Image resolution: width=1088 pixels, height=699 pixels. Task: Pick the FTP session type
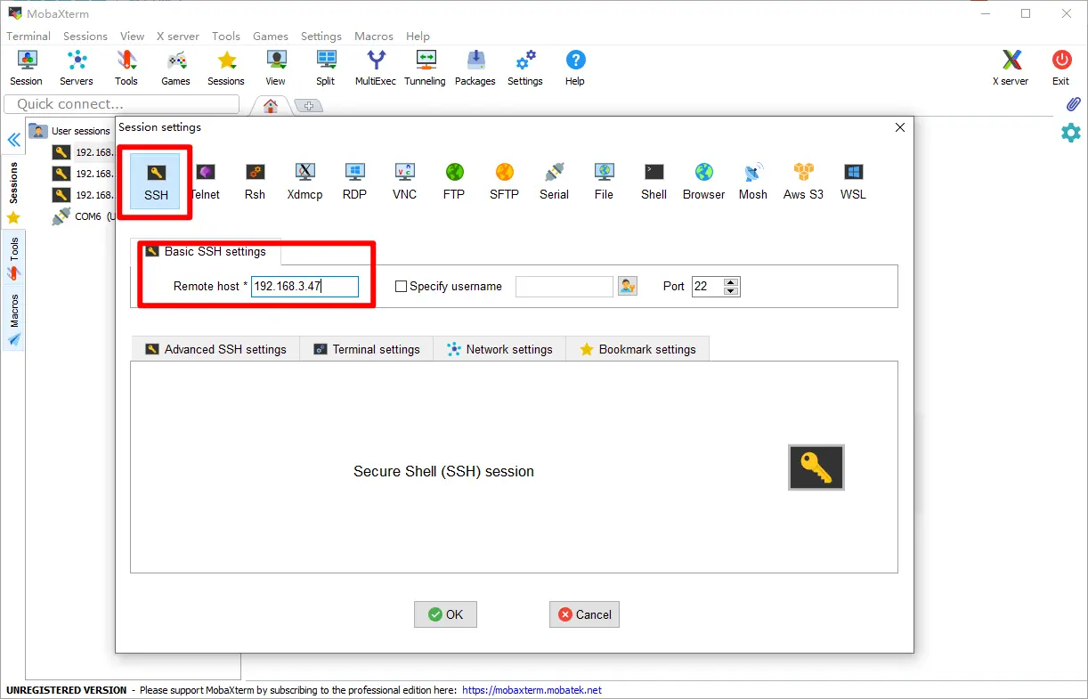[454, 182]
